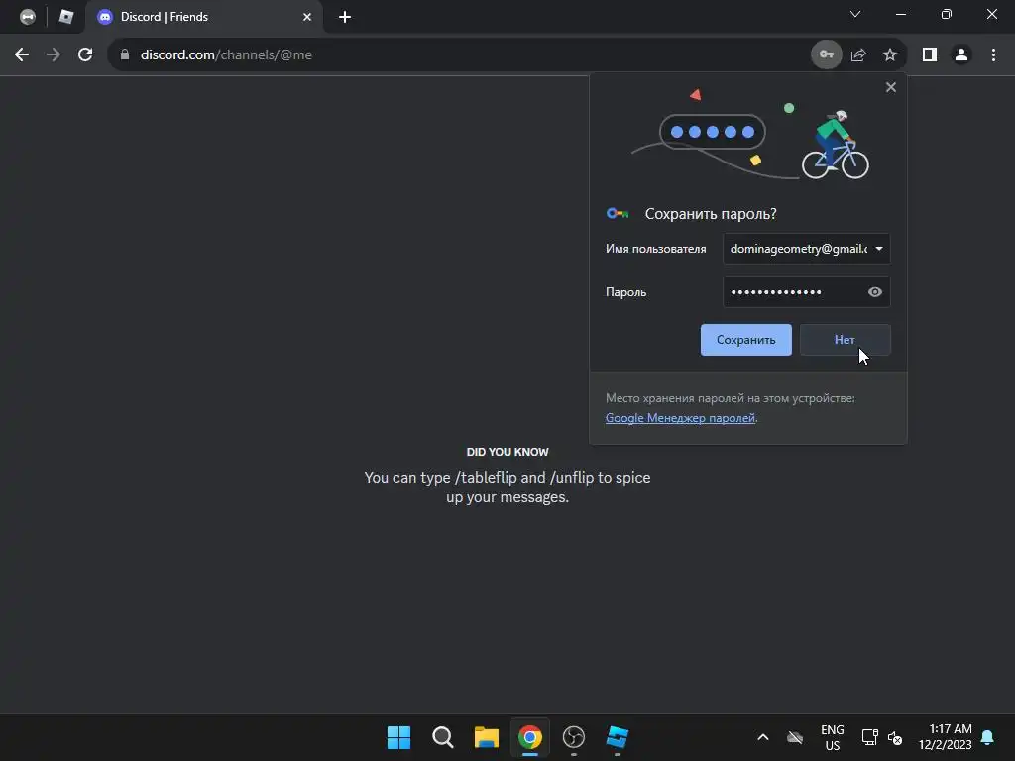
Task: Click the password field
Action: tap(806, 292)
